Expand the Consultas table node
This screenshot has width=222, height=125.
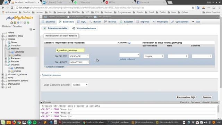point(6,45)
